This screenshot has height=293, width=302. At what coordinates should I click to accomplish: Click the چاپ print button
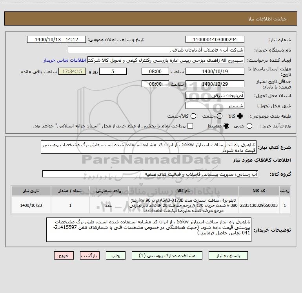(116, 256)
